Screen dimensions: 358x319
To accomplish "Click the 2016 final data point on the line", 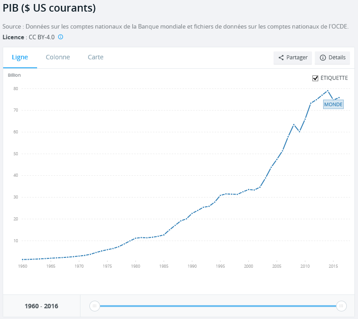I will (339, 98).
